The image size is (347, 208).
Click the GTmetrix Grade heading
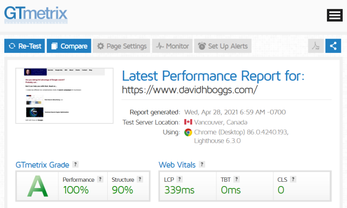pos(42,165)
